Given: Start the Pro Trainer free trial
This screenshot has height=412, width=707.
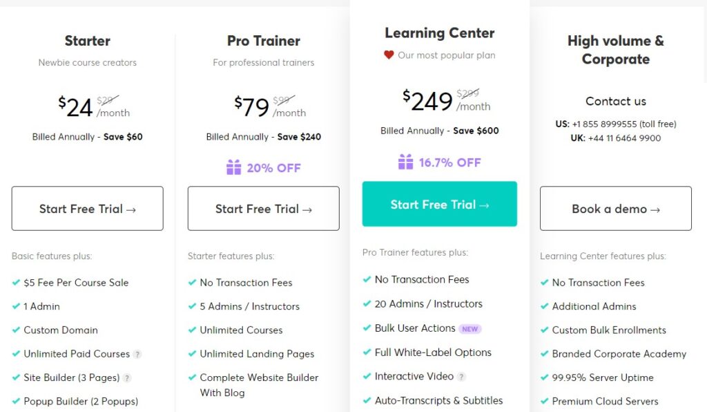Looking at the screenshot, I should [x=263, y=209].
